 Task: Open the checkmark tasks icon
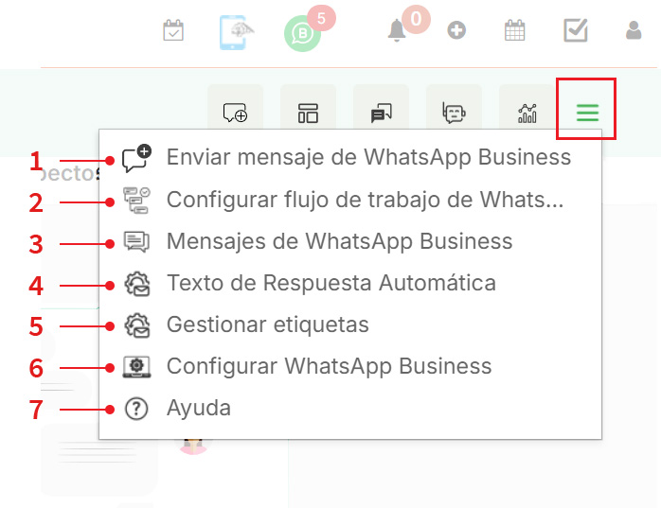(x=576, y=31)
